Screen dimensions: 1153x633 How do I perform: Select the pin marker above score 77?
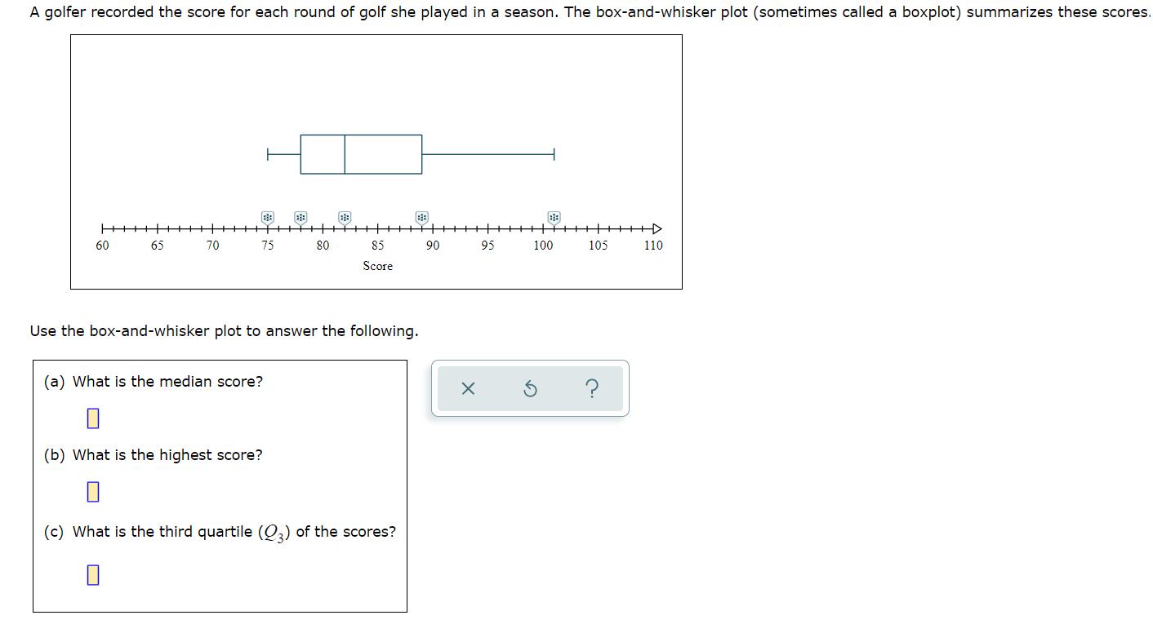click(300, 217)
